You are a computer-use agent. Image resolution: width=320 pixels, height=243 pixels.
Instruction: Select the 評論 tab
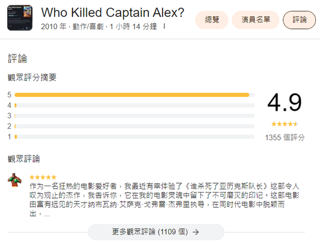[x=300, y=20]
